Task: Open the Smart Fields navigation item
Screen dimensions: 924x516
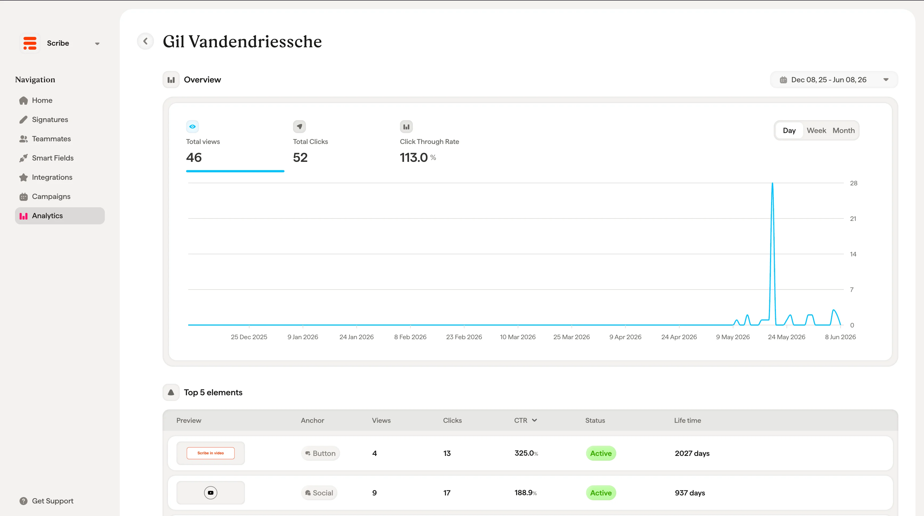Action: (x=60, y=158)
